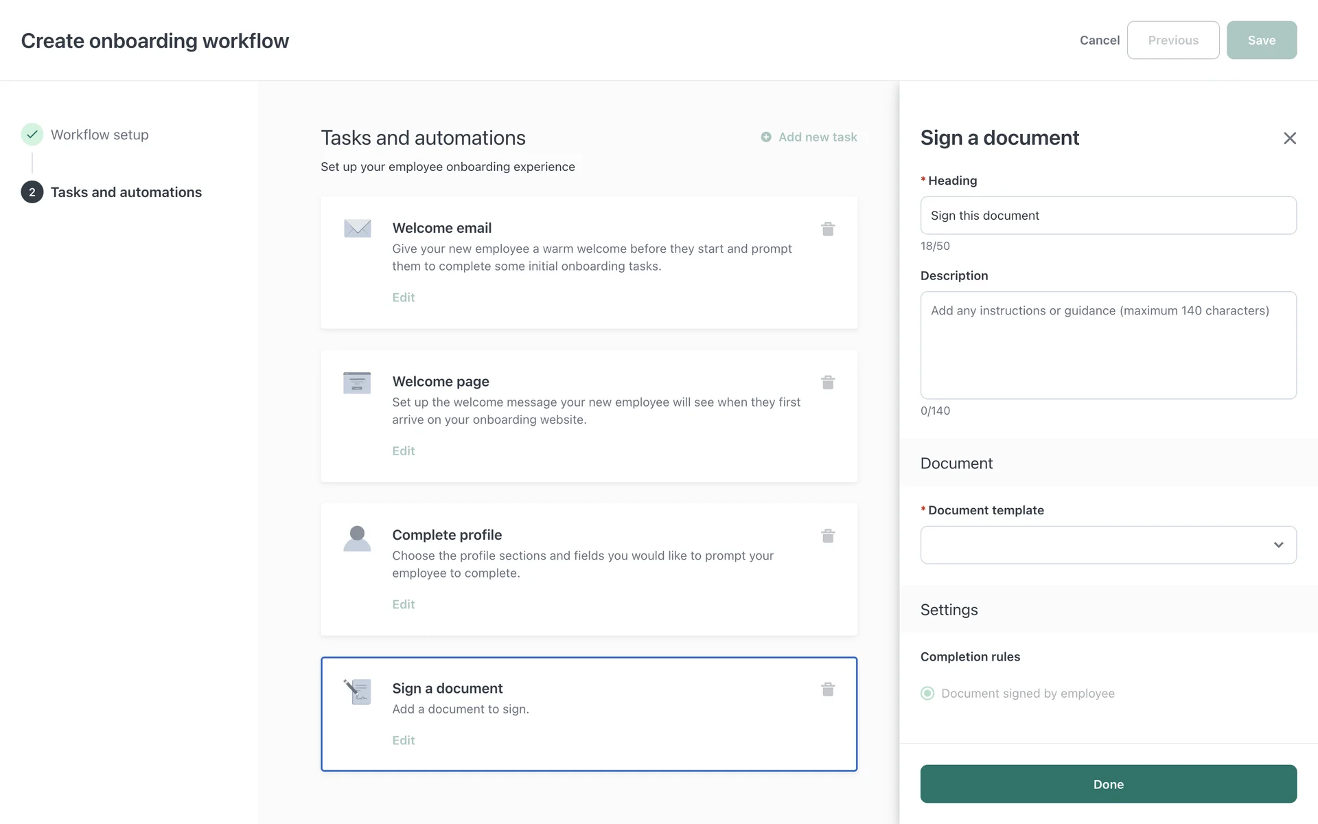The width and height of the screenshot is (1318, 824).
Task: Click the Complete profile person icon
Action: 357,538
